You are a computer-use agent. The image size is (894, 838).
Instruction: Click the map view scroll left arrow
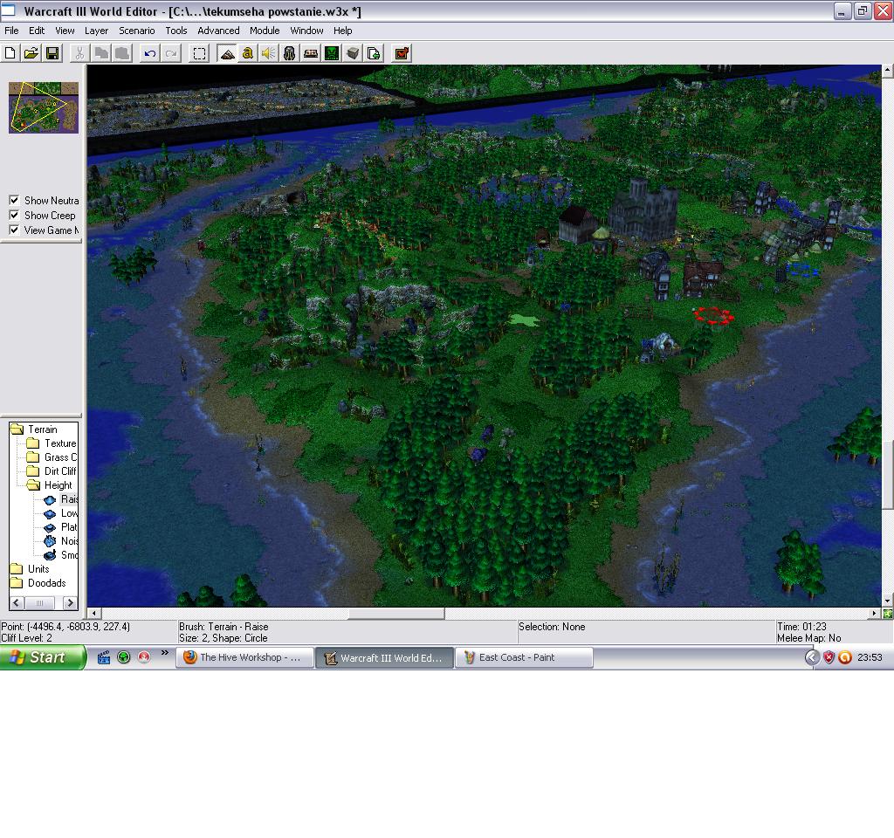click(x=93, y=614)
